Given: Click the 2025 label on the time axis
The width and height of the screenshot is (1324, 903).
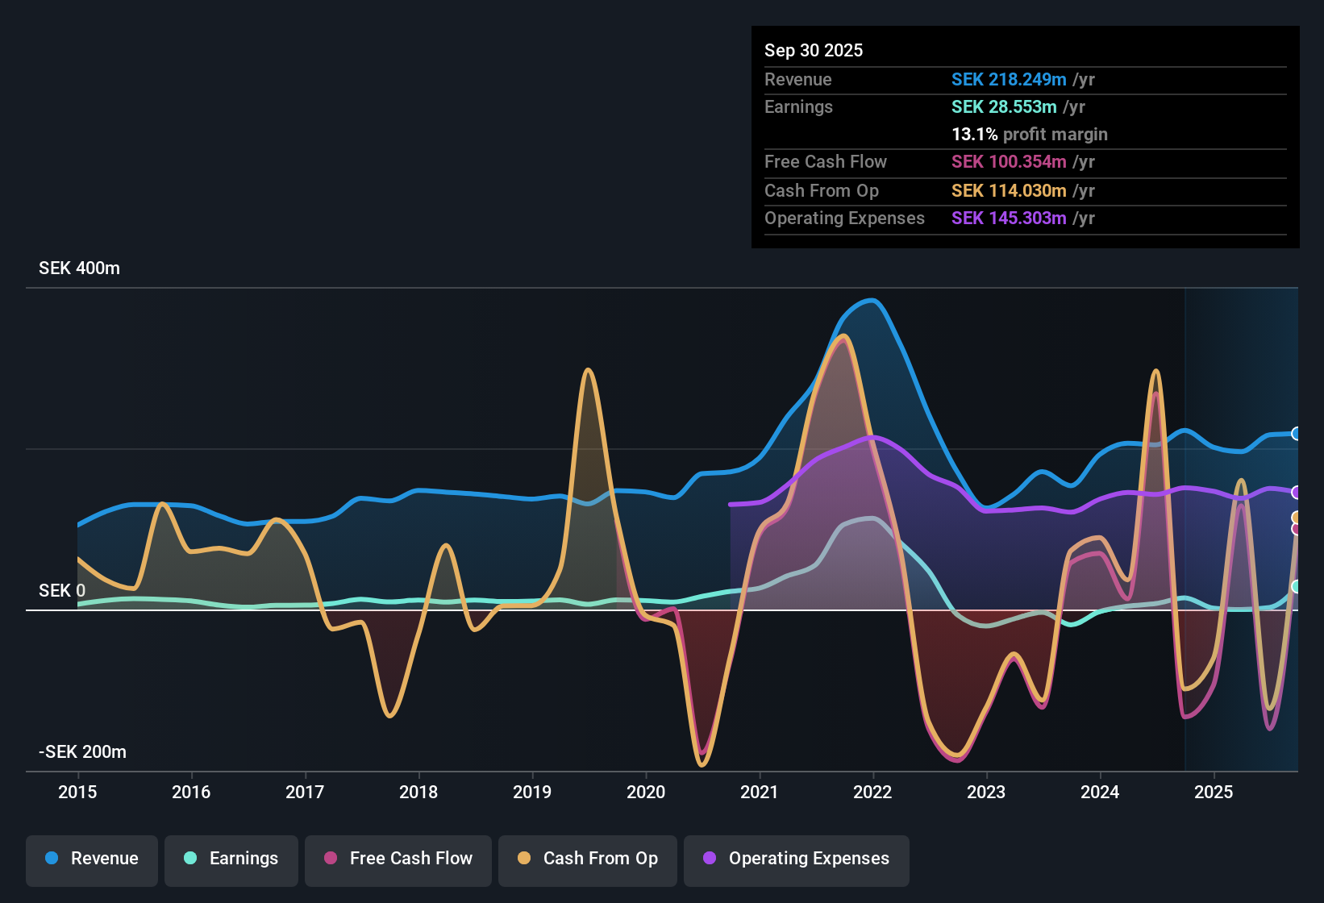Looking at the screenshot, I should point(1214,792).
